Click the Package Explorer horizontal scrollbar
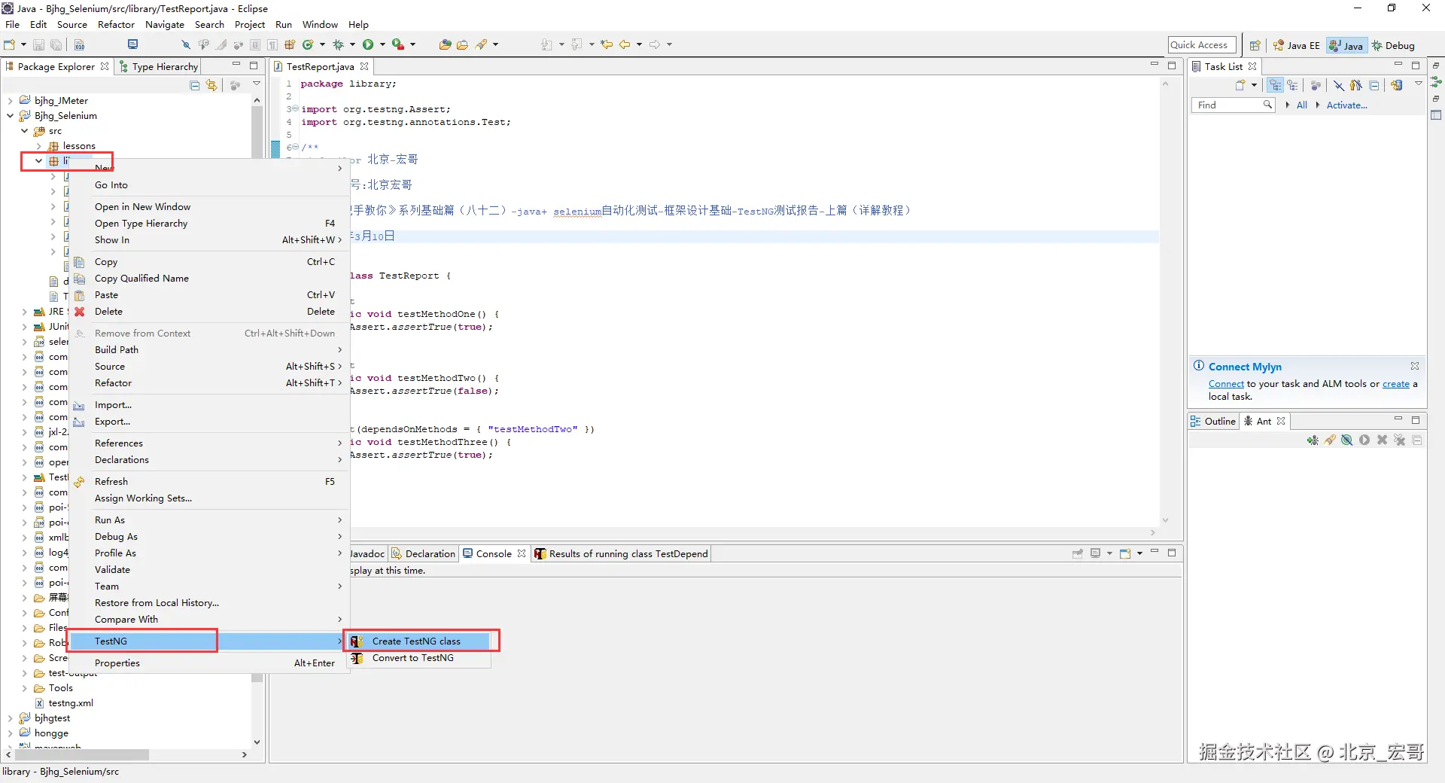Image resolution: width=1445 pixels, height=783 pixels. pos(81,754)
